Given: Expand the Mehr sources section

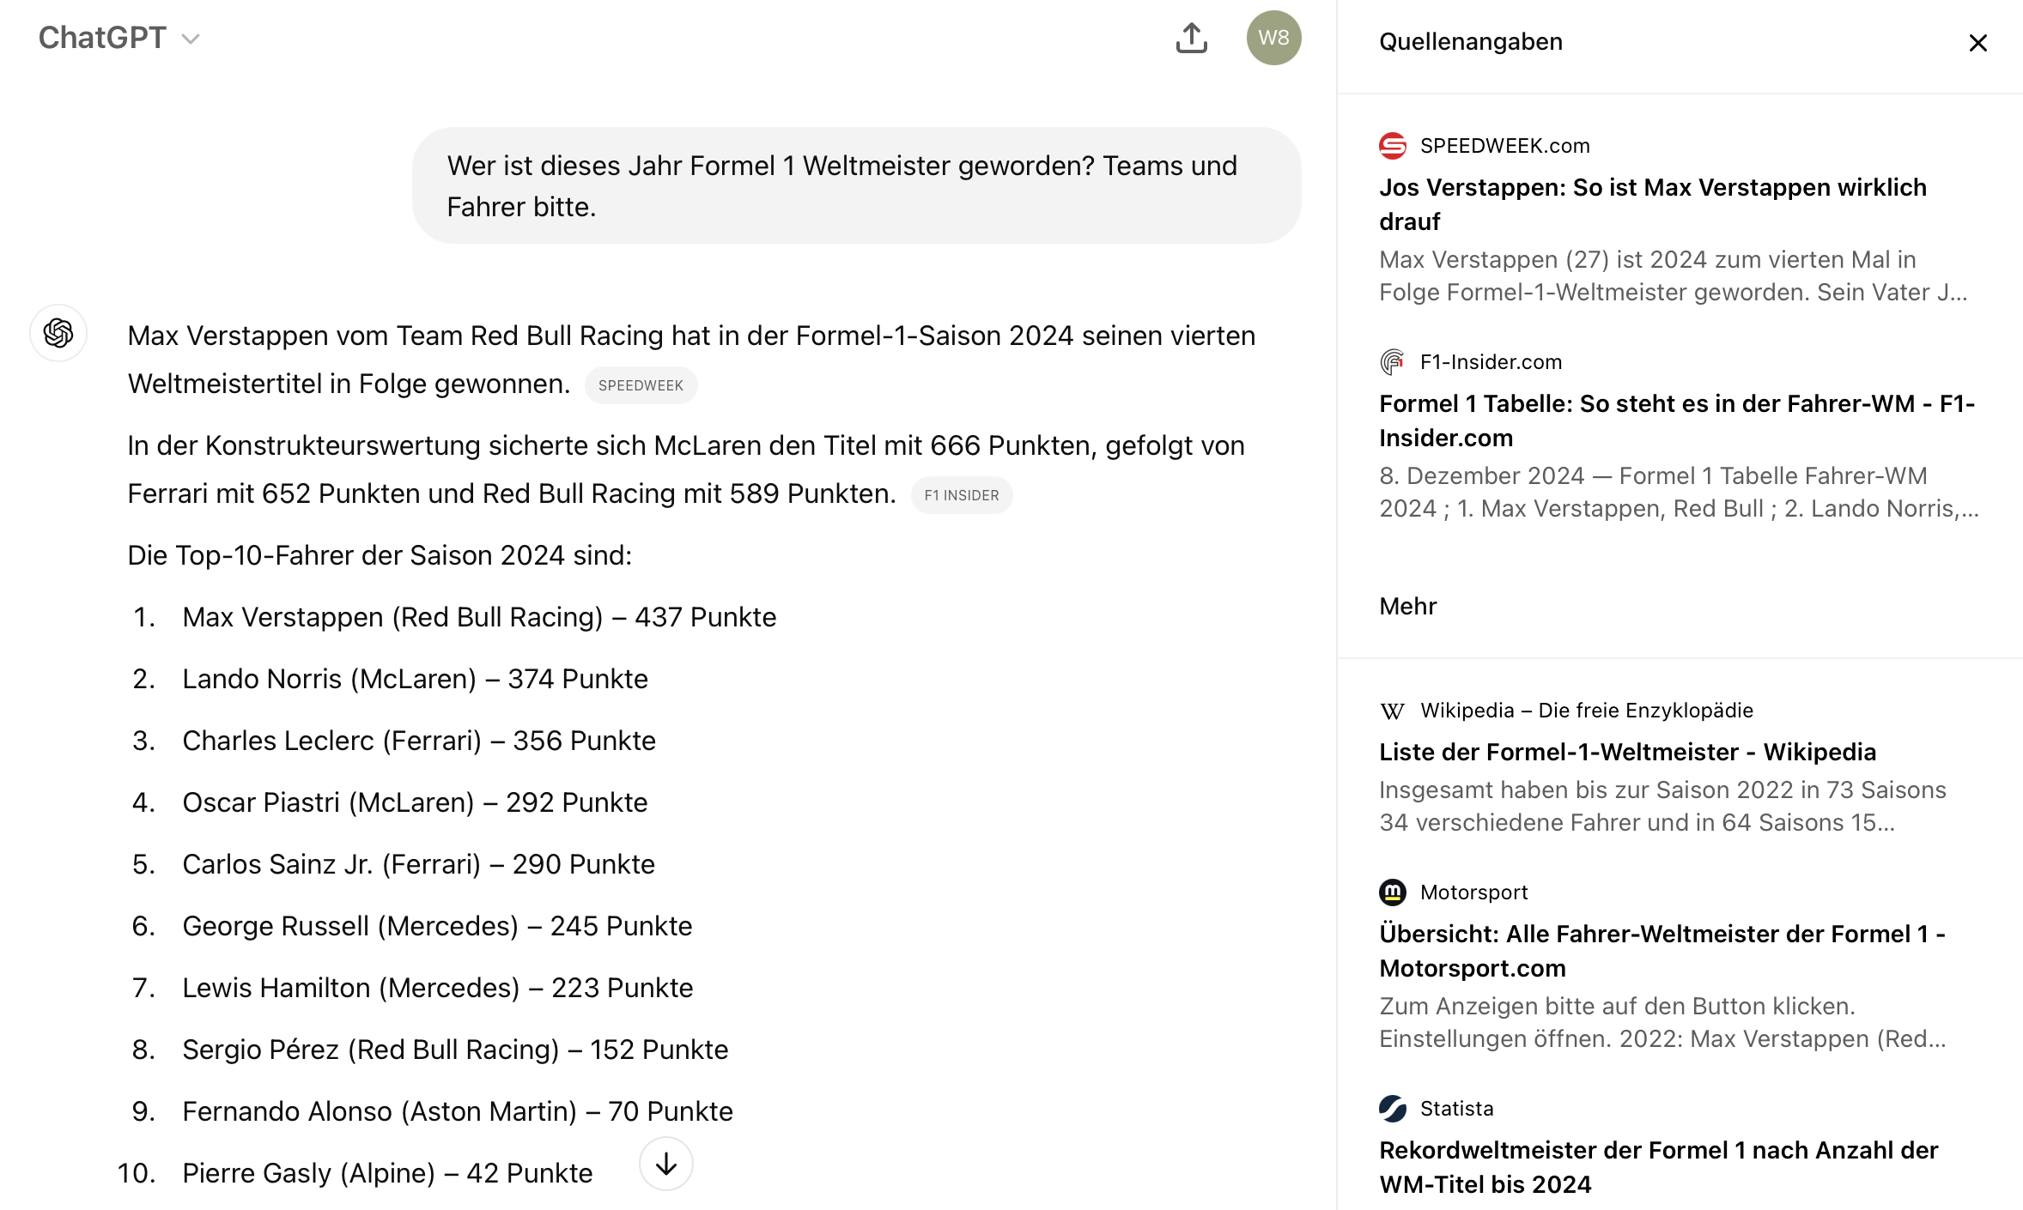Looking at the screenshot, I should (x=1407, y=606).
